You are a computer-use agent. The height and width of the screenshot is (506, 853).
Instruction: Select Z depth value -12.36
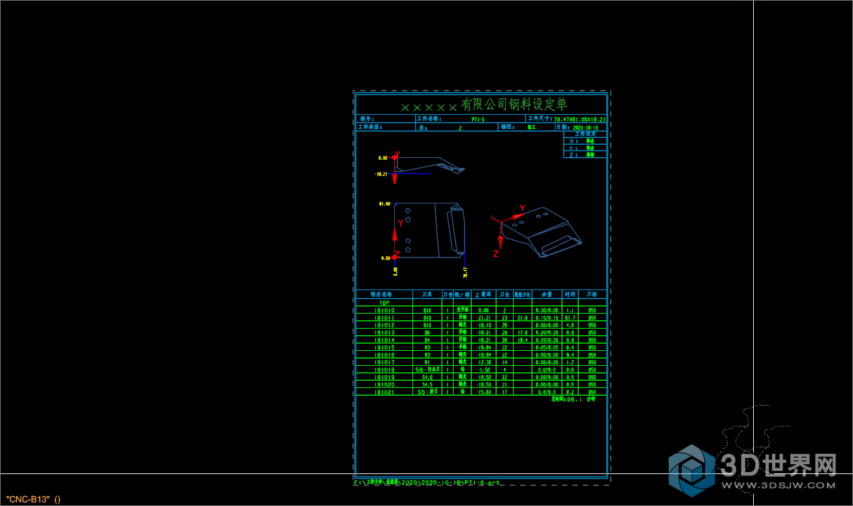[483, 362]
